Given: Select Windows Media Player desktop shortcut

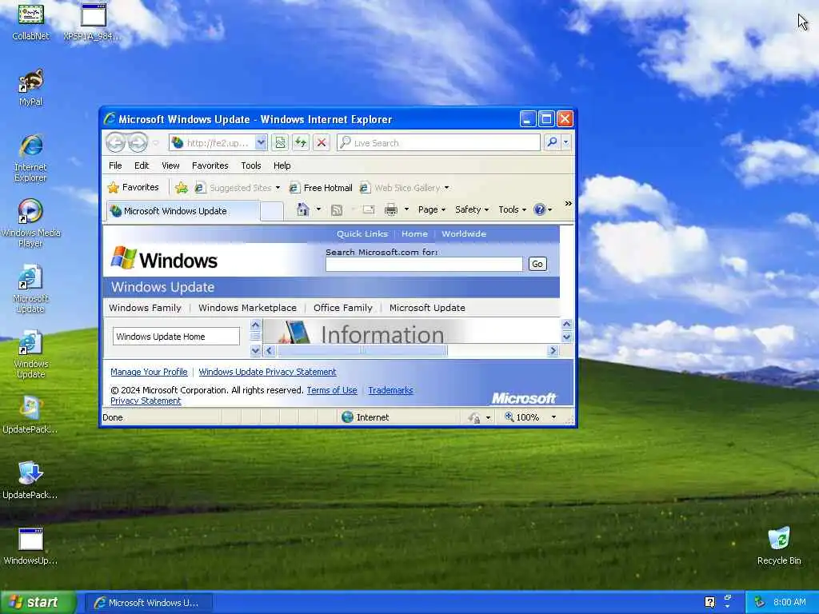Looking at the screenshot, I should (x=31, y=224).
